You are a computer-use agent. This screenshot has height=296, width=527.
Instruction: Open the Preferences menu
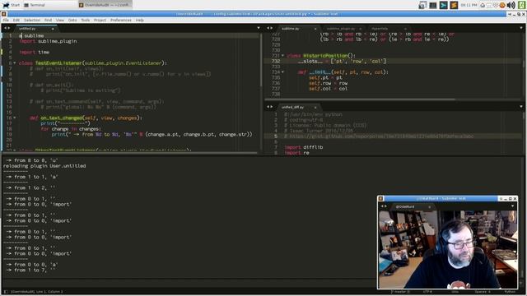(x=121, y=20)
